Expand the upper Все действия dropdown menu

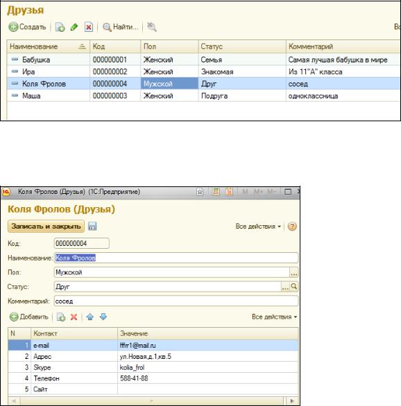[x=258, y=227]
